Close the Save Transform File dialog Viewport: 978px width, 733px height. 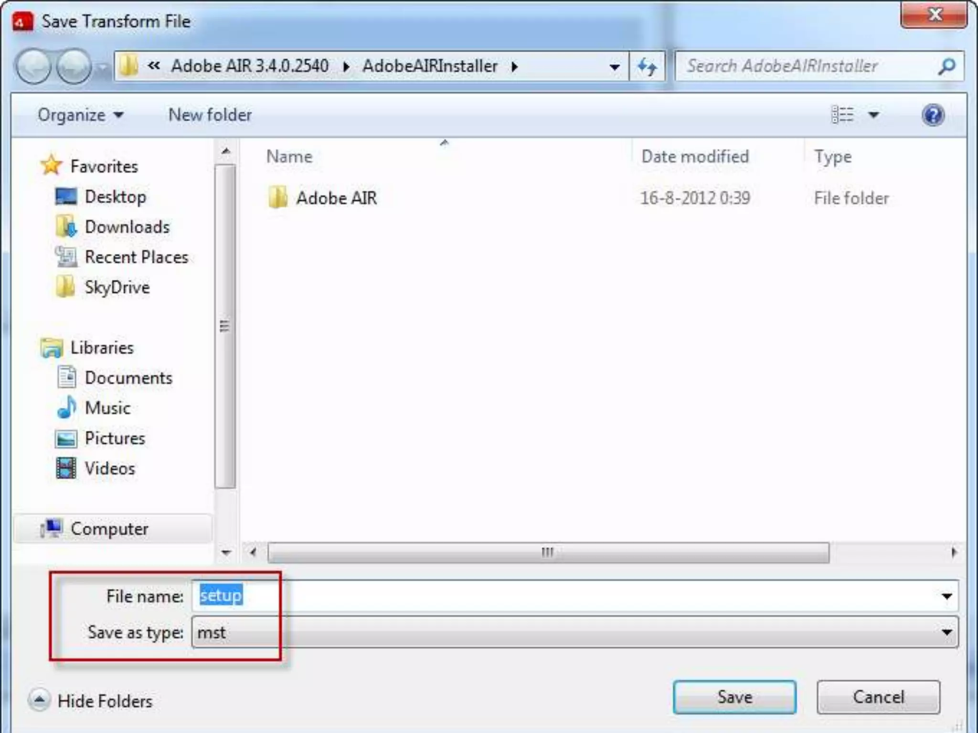935,15
